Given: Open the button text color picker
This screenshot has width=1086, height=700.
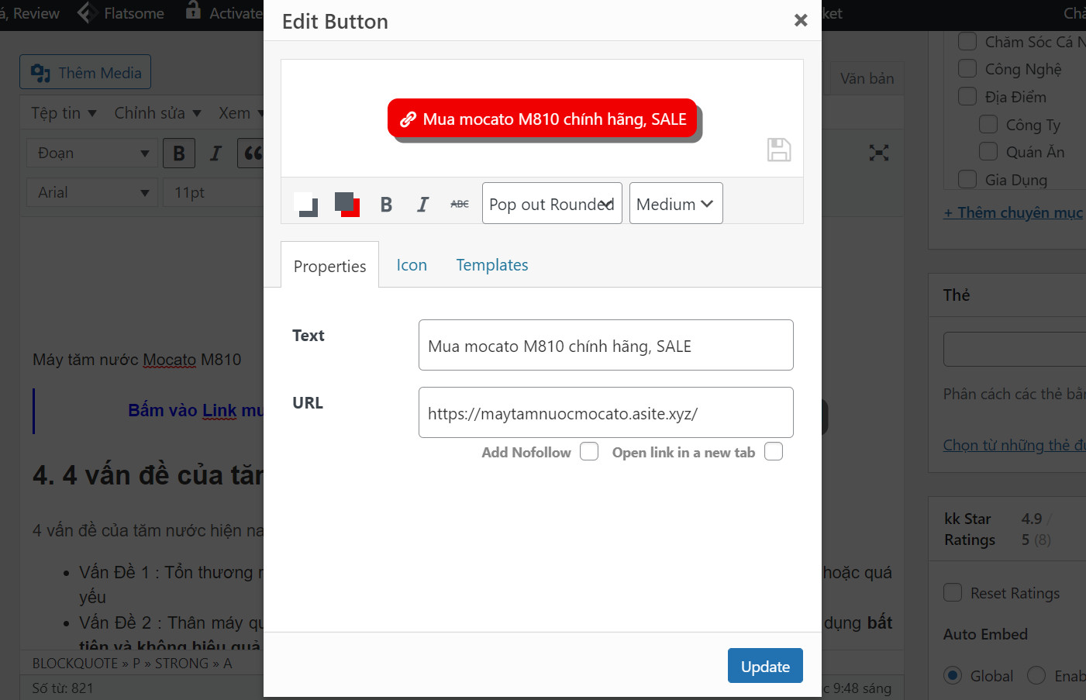Looking at the screenshot, I should 307,204.
